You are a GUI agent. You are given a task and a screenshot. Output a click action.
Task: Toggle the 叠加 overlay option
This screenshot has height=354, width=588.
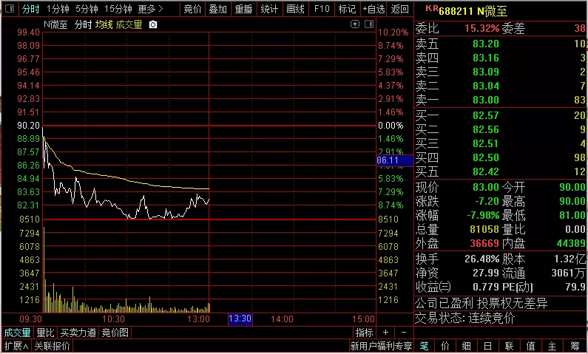click(218, 9)
